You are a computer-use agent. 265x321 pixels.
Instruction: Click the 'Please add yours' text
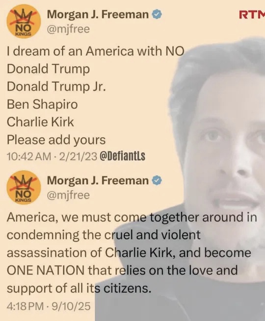click(x=56, y=140)
